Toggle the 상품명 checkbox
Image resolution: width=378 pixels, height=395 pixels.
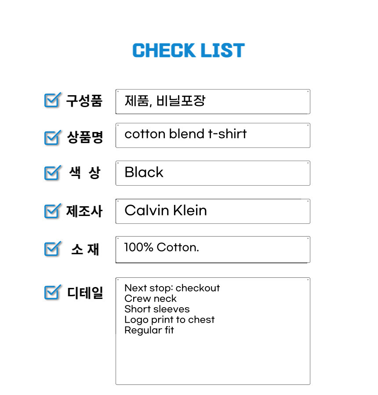[x=52, y=137]
